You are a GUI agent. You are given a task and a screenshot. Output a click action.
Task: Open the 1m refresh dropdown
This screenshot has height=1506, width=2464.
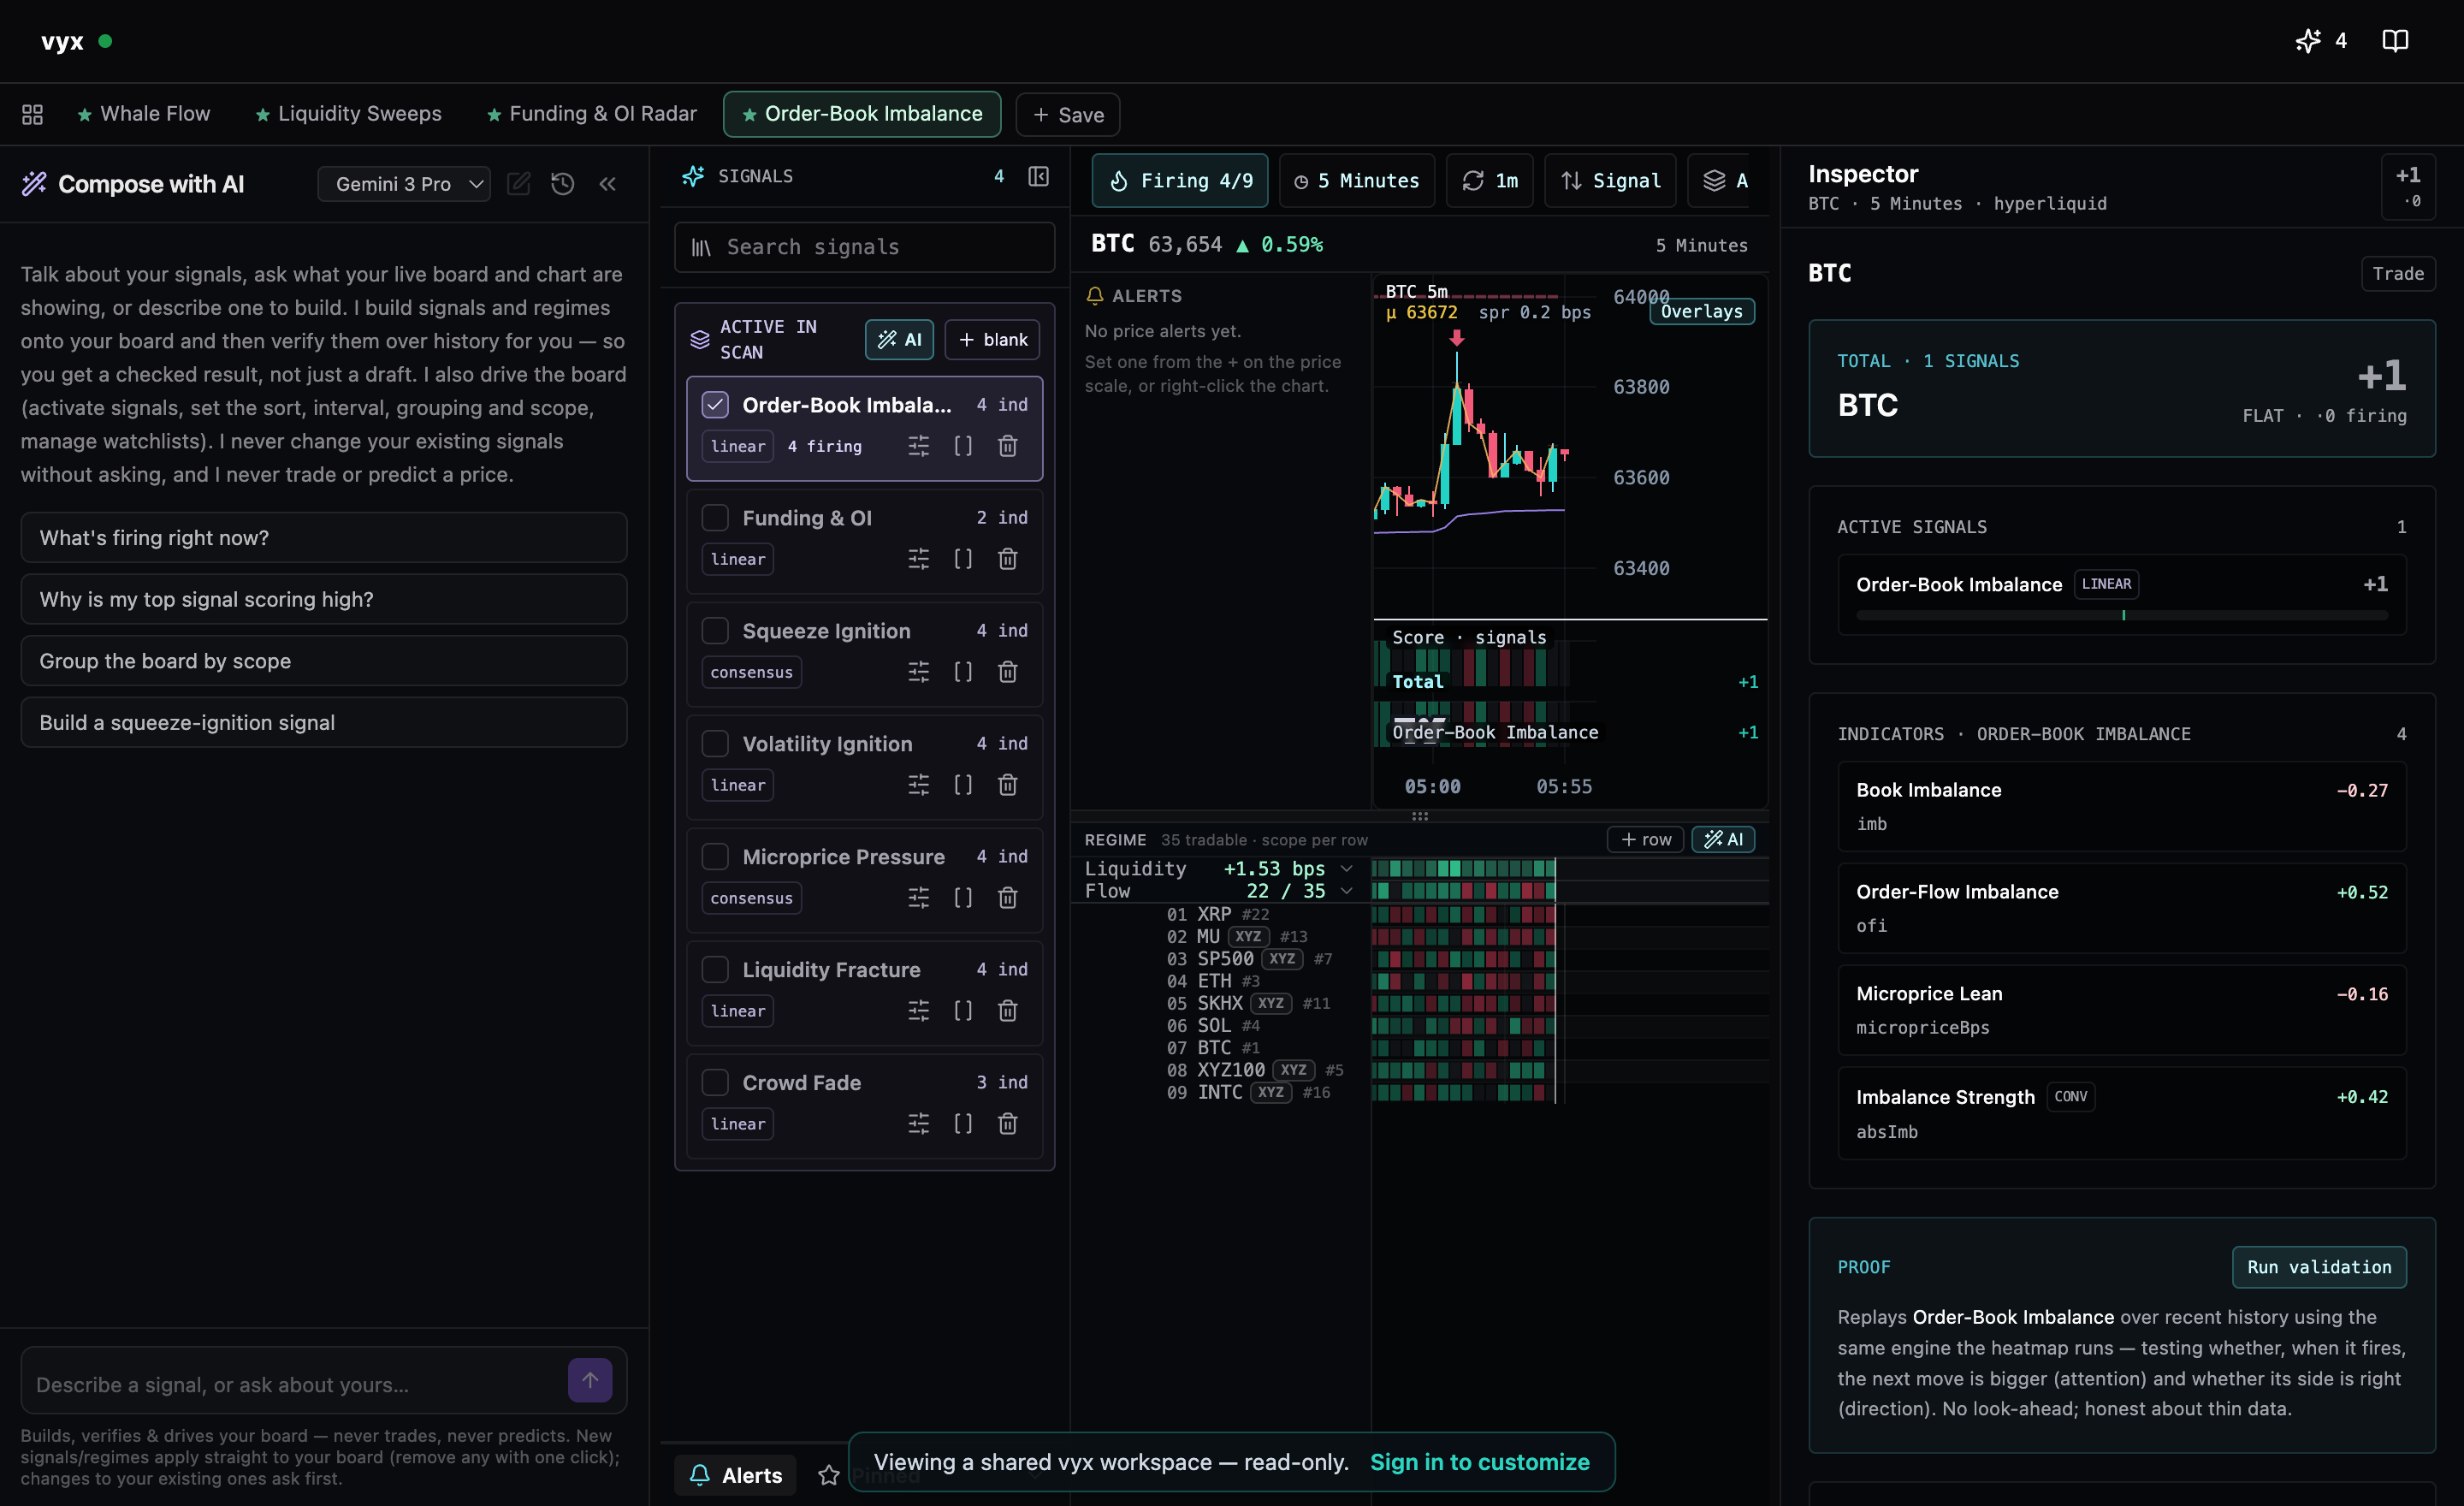point(1490,181)
